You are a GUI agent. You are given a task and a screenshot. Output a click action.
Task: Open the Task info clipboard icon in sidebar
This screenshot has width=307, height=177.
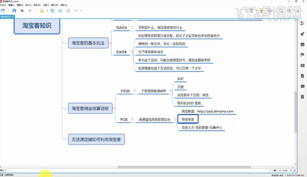302,97
